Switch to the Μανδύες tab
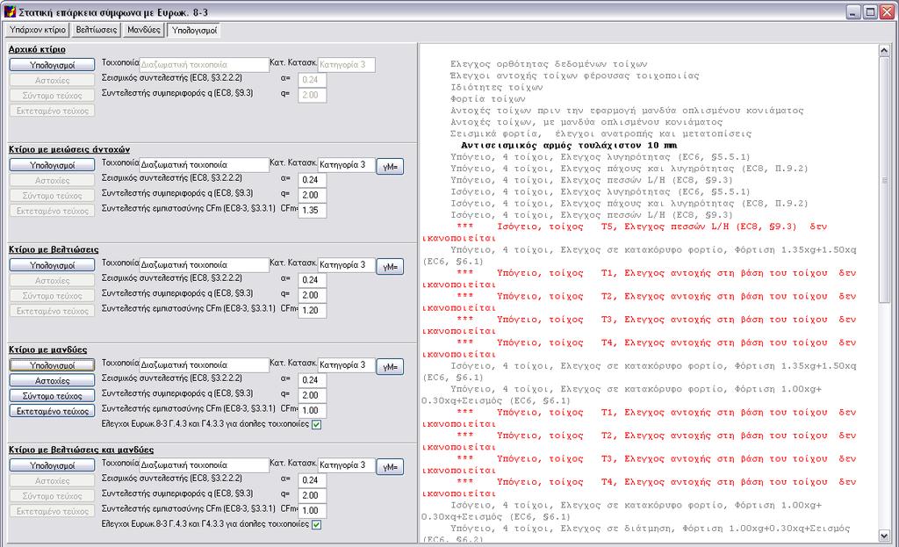 [143, 30]
